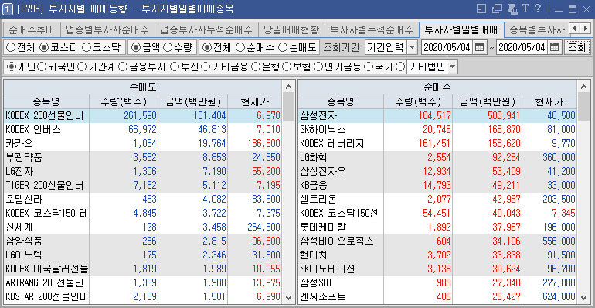Select the LG전자 row
This screenshot has height=308, width=595.
pos(143,172)
